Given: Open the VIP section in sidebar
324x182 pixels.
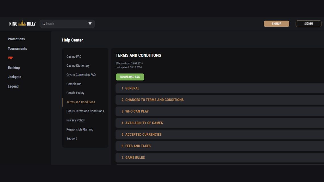Looking at the screenshot, I should (11, 58).
